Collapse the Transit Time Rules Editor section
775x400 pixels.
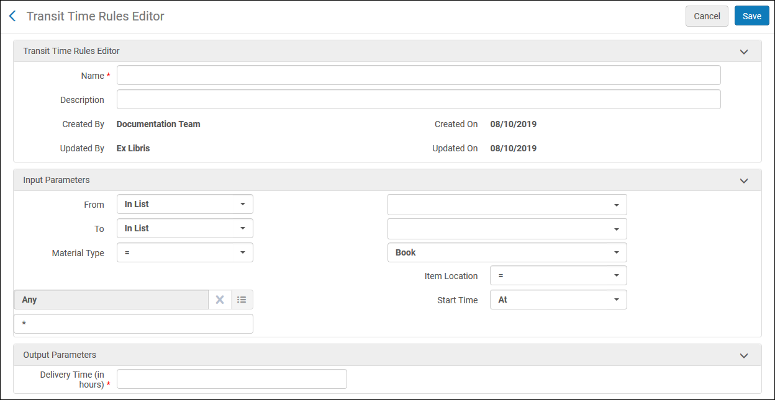click(743, 51)
